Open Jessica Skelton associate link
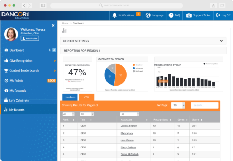Image resolution: width=233 pixels, height=161 pixels. [x=129, y=126]
